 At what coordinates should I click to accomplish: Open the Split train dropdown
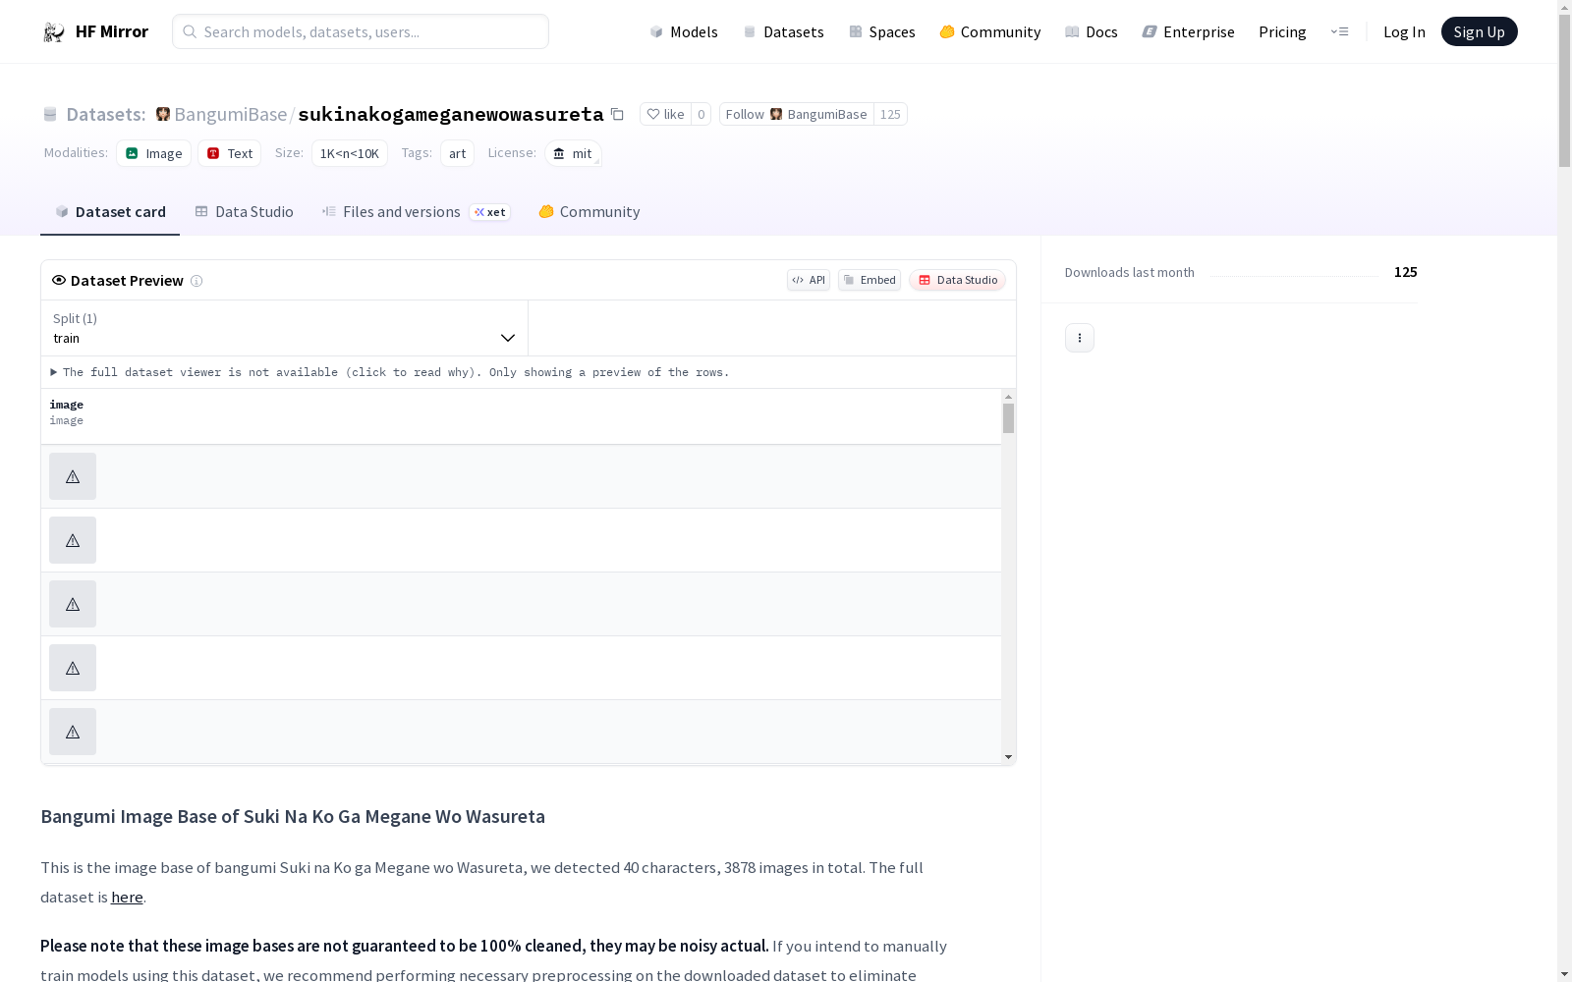pos(284,328)
